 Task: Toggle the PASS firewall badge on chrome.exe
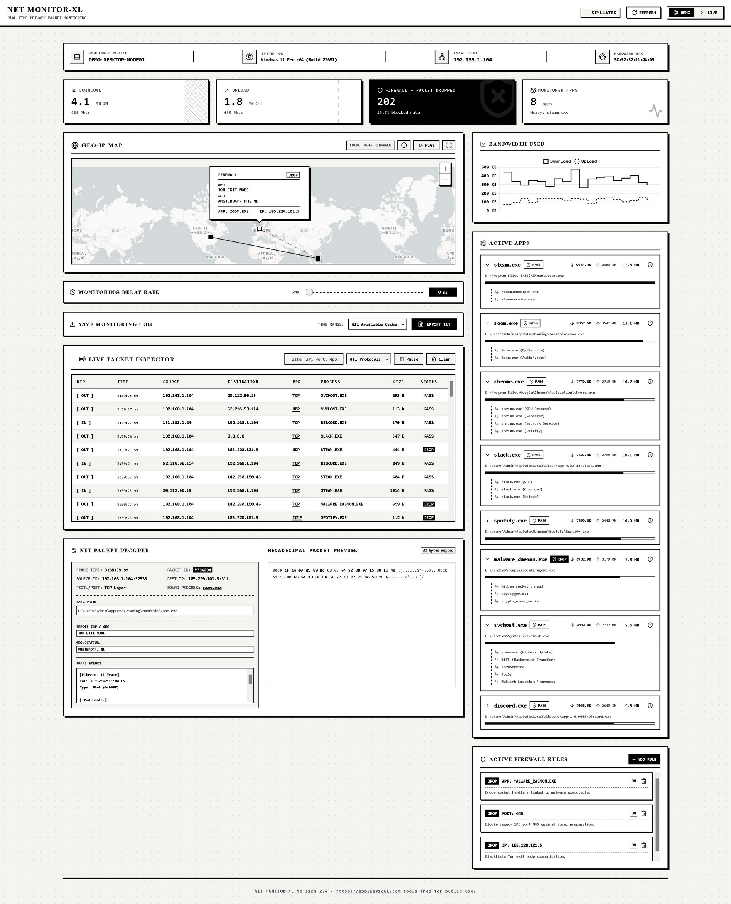pos(536,382)
